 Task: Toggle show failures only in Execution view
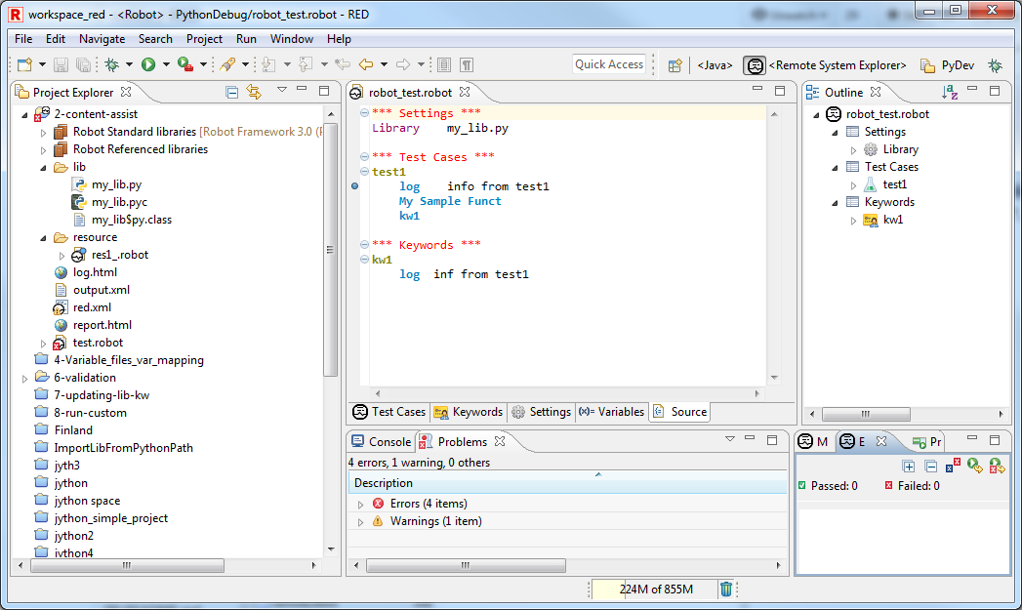[952, 467]
